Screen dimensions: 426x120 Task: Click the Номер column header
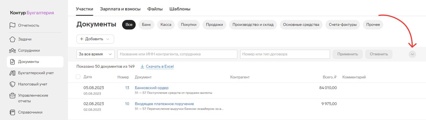(x=123, y=77)
